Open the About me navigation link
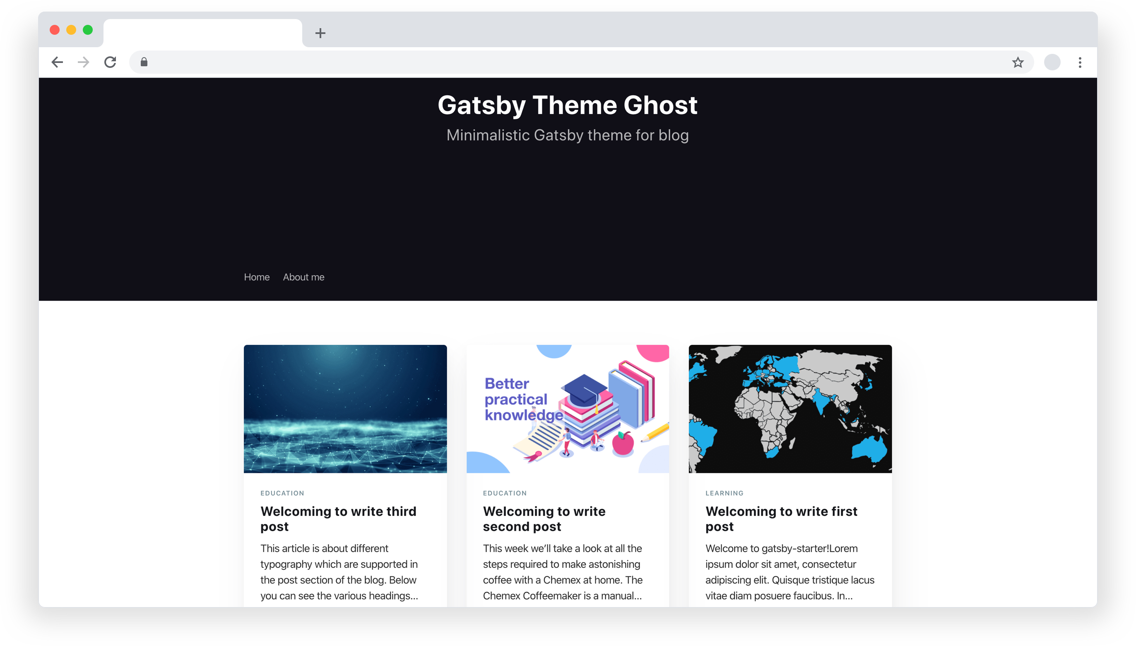 pyautogui.click(x=303, y=277)
